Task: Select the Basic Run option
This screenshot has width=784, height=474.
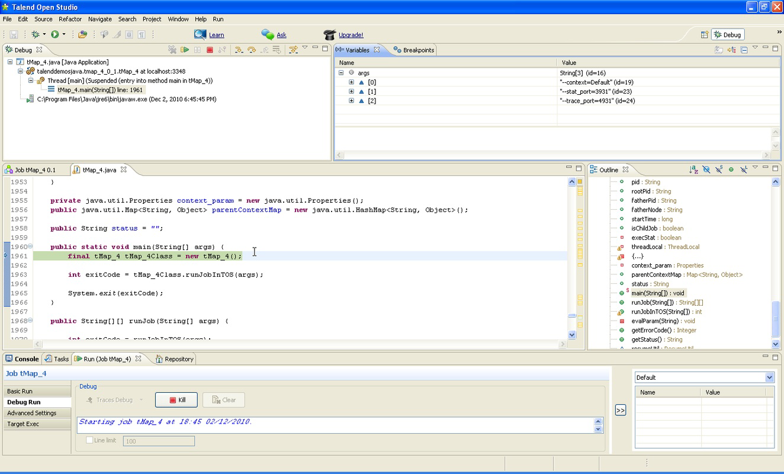Action: [37, 391]
